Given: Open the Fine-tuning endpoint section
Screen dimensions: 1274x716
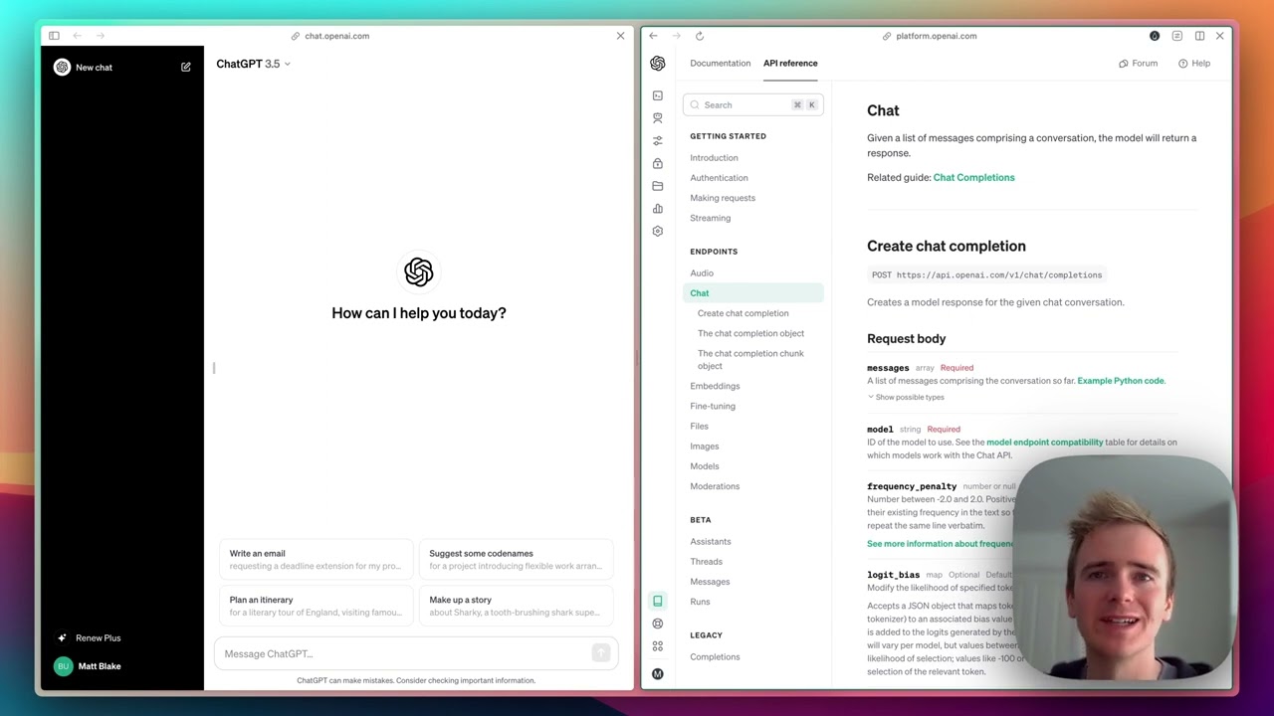Looking at the screenshot, I should coord(713,406).
